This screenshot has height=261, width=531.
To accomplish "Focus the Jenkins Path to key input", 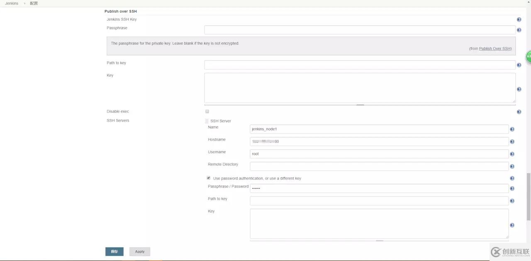I will coord(360,65).
